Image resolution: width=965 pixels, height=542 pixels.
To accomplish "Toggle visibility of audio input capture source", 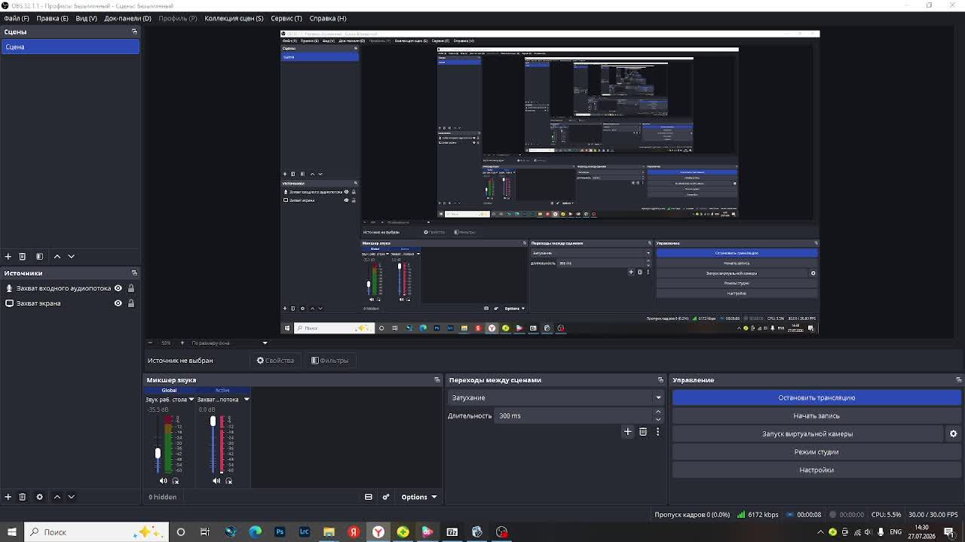I will pyautogui.click(x=118, y=288).
